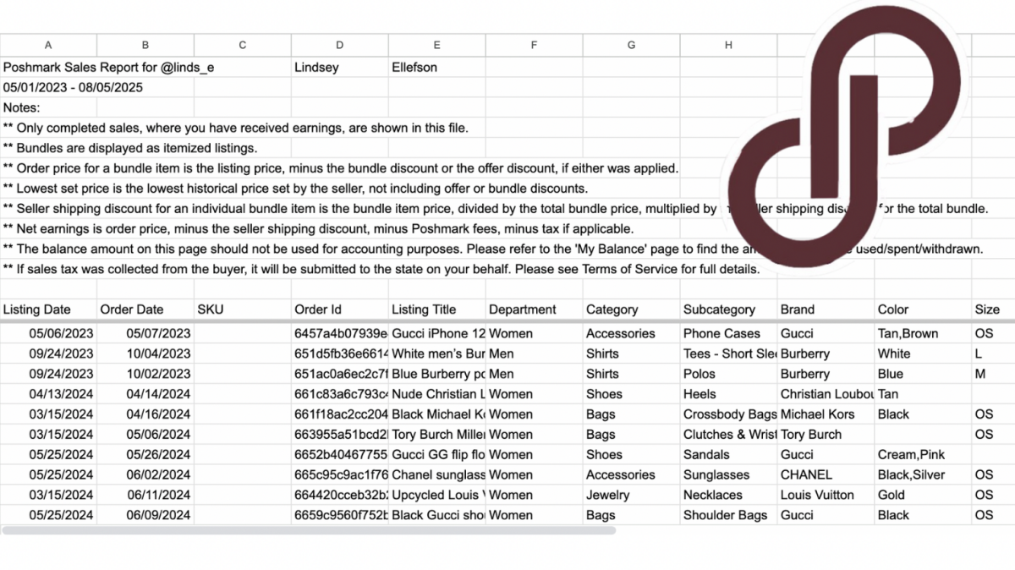Select the 'Ellefson' last name cell
Screen dimensions: 1015x570
click(x=414, y=67)
